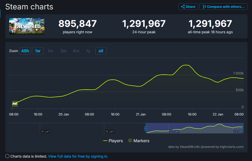Click the 22 Jan axis label on main chart

tap(218, 114)
